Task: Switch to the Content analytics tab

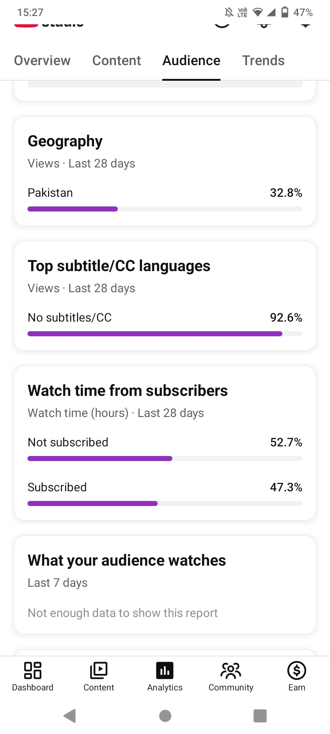Action: (116, 61)
